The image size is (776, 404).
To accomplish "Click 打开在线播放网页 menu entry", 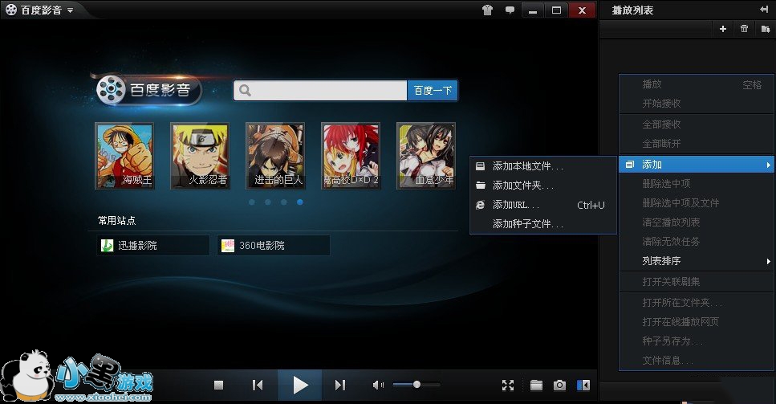I will point(697,322).
